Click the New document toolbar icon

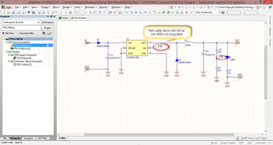[4, 12]
